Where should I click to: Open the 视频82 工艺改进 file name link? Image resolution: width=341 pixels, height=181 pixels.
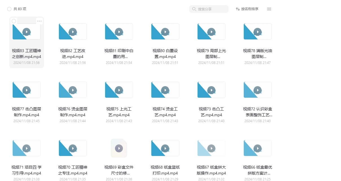pos(73,53)
